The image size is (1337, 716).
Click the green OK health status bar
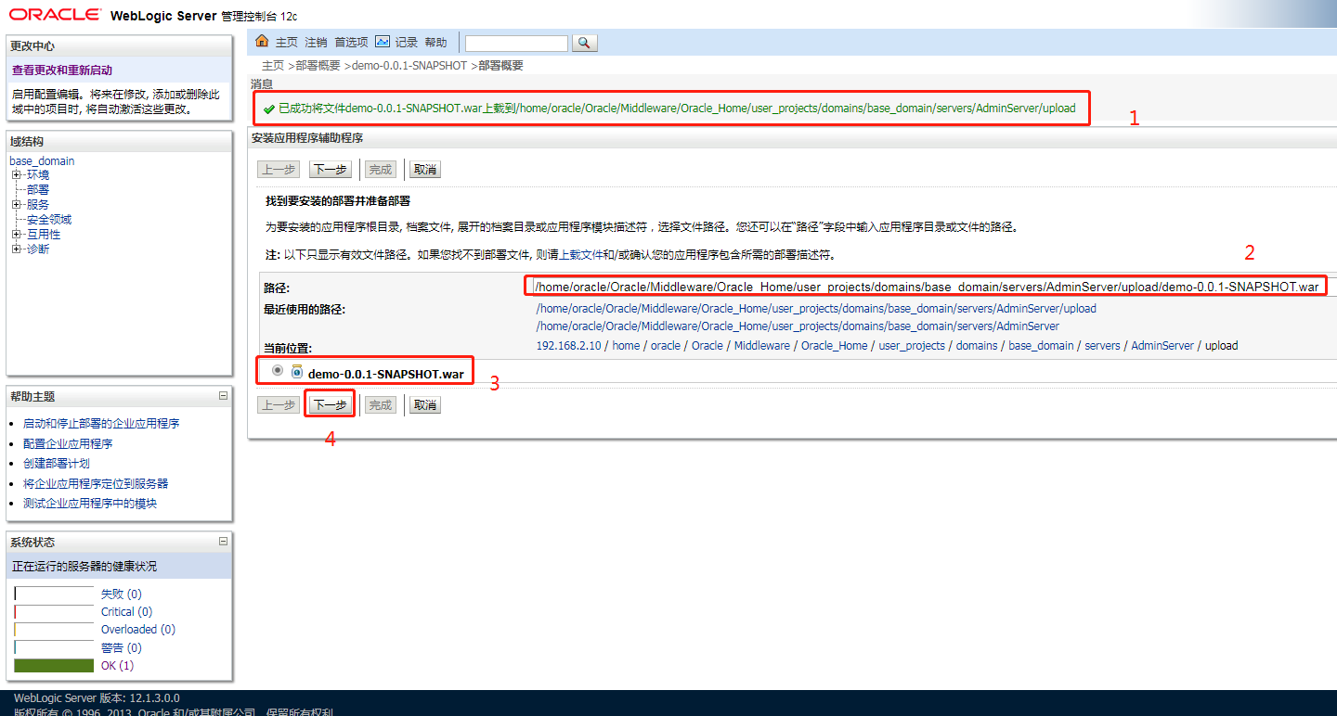click(x=54, y=666)
